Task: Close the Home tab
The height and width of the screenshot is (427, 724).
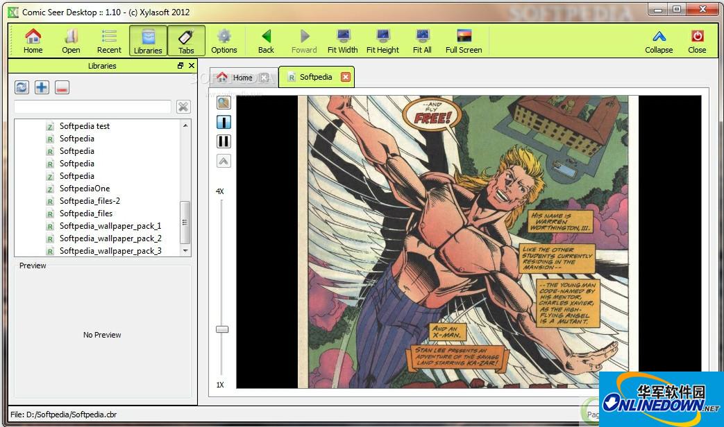Action: (x=264, y=78)
